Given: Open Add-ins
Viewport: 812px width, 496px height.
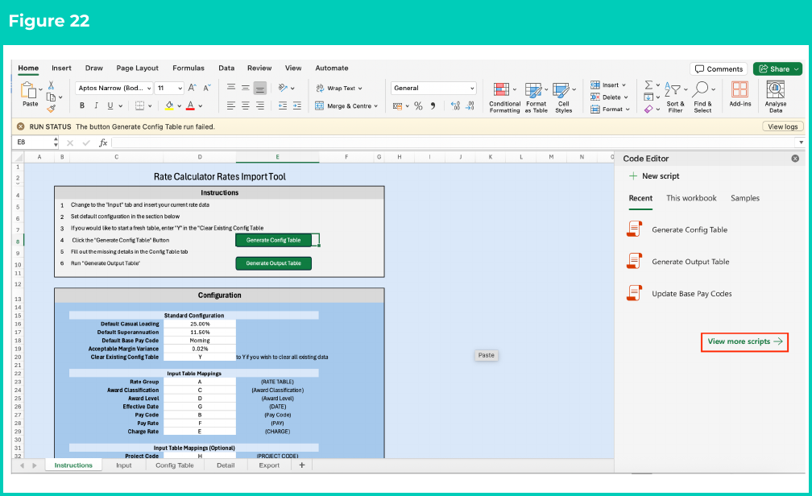Looking at the screenshot, I should tap(740, 94).
